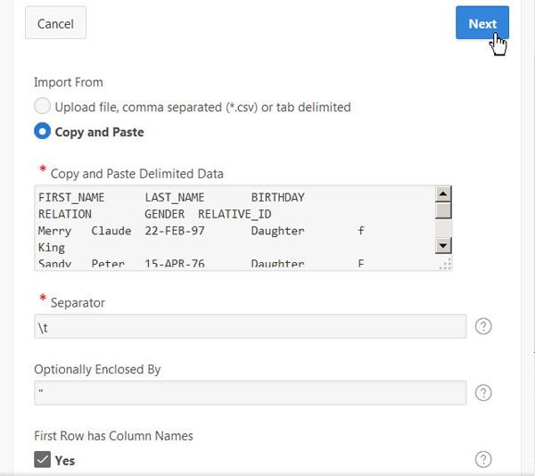Screen dimensions: 535x476
Task: Click the textarea scroll up arrow
Action: [443, 194]
